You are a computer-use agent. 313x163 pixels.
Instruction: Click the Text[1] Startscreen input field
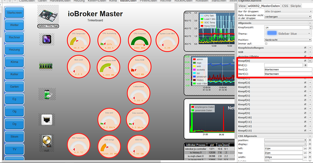tap(288, 70)
